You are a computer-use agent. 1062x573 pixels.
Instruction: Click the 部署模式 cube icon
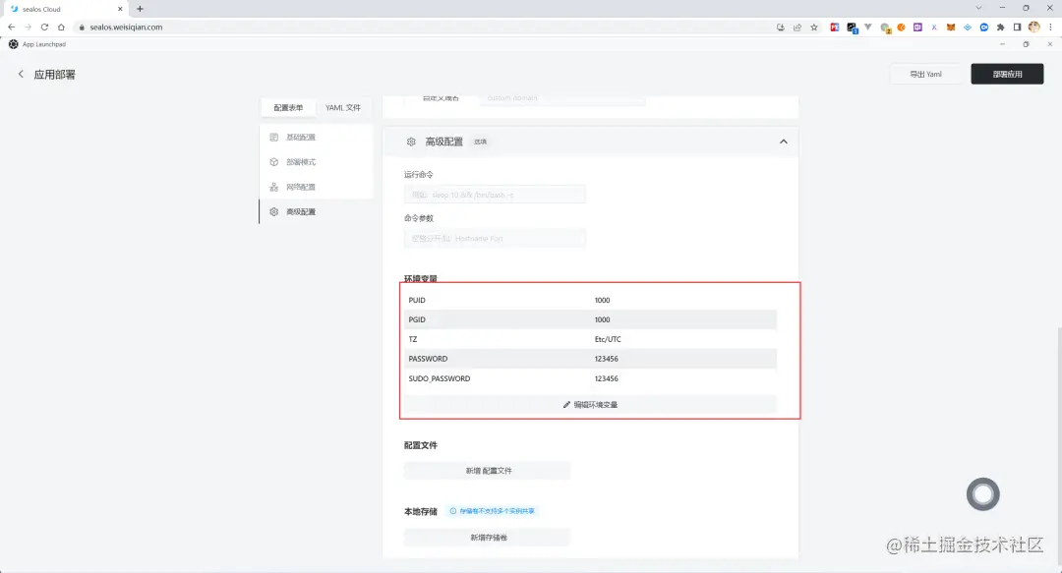pos(273,162)
